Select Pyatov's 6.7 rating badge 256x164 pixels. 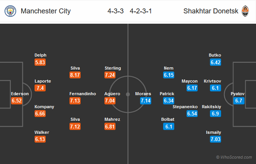239,101
